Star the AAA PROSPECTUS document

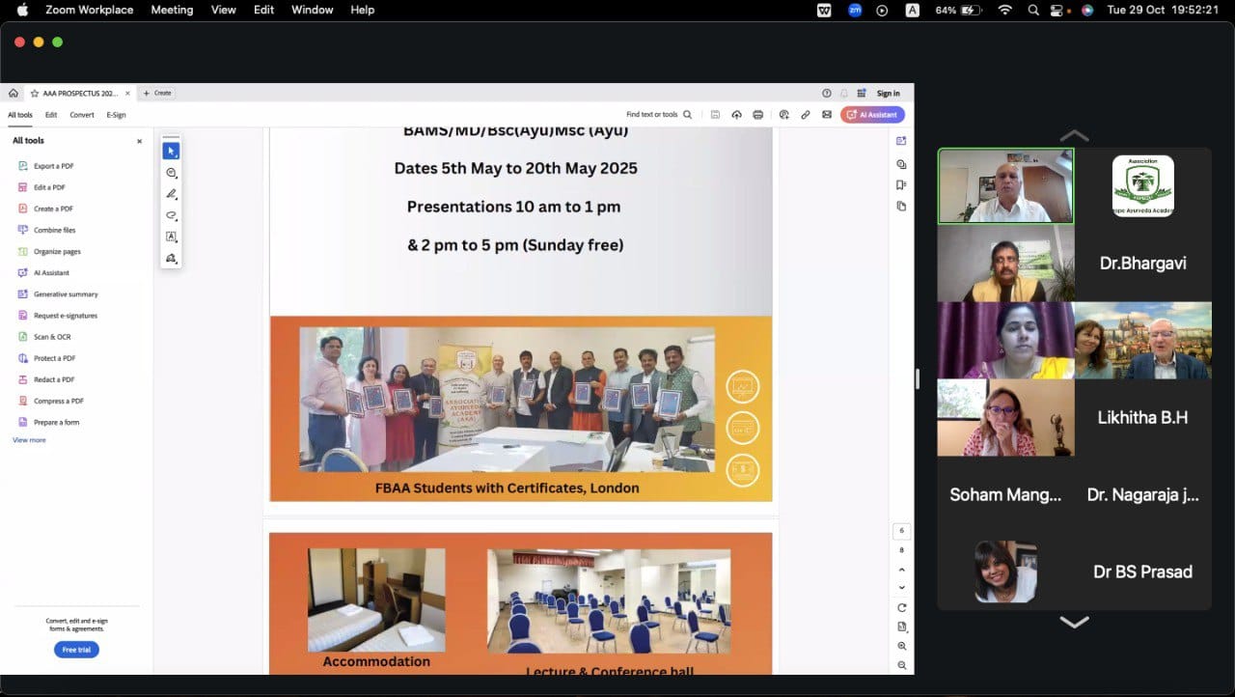pyautogui.click(x=35, y=94)
